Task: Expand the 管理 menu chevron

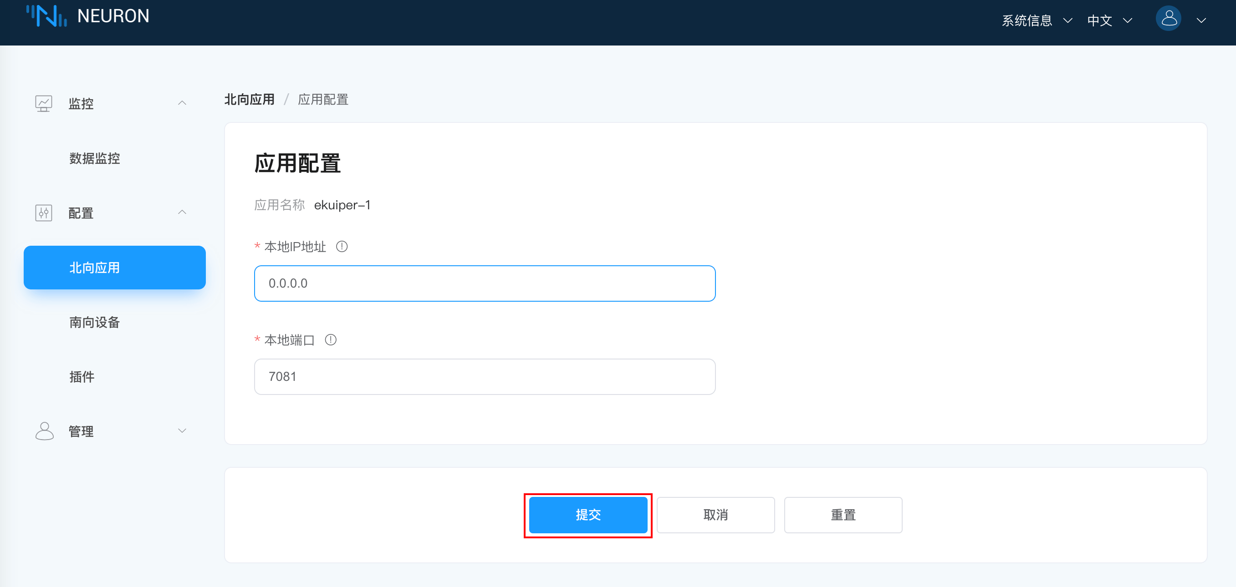Action: (x=182, y=430)
